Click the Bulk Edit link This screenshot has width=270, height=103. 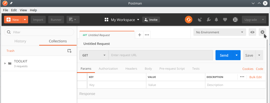255,77
